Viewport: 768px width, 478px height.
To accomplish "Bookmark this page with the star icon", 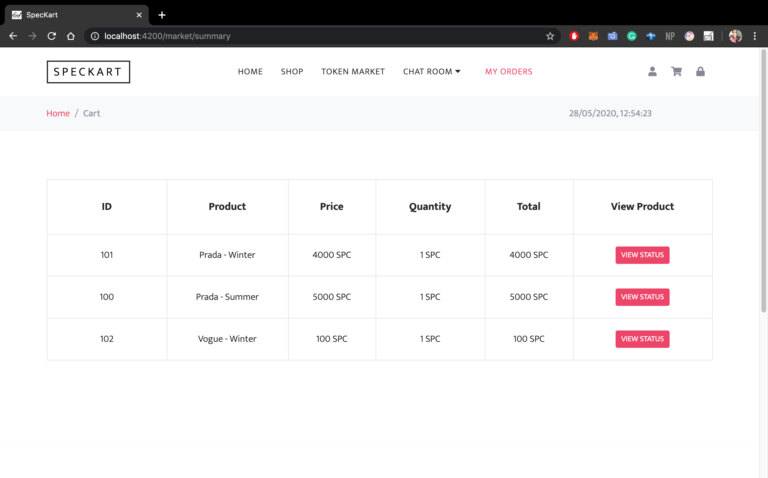I will tap(550, 36).
